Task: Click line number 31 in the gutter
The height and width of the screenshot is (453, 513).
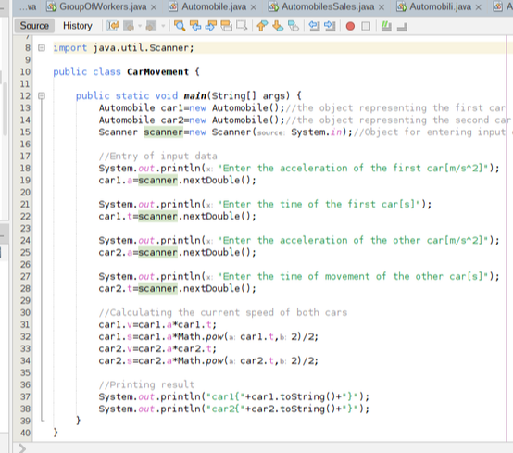Action: coord(25,324)
